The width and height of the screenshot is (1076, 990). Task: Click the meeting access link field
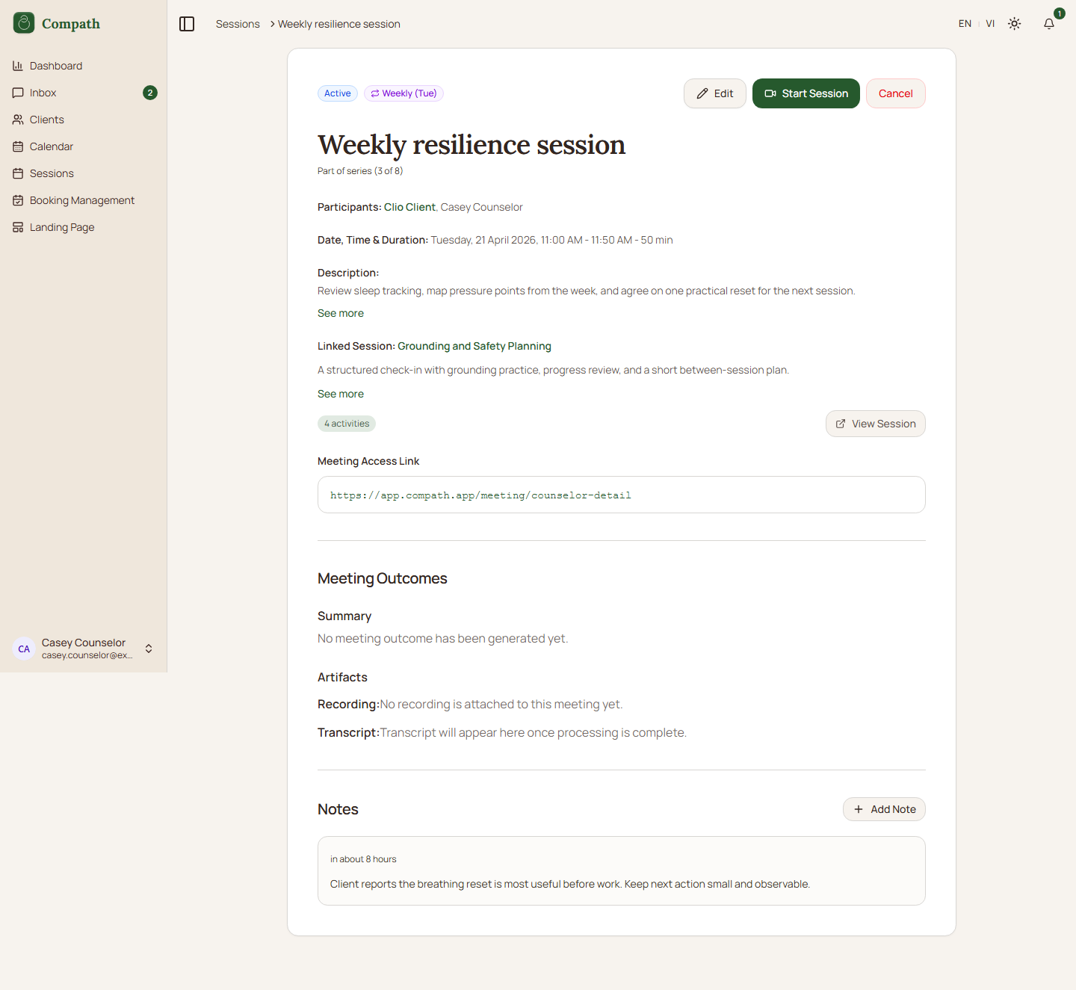[x=621, y=495]
